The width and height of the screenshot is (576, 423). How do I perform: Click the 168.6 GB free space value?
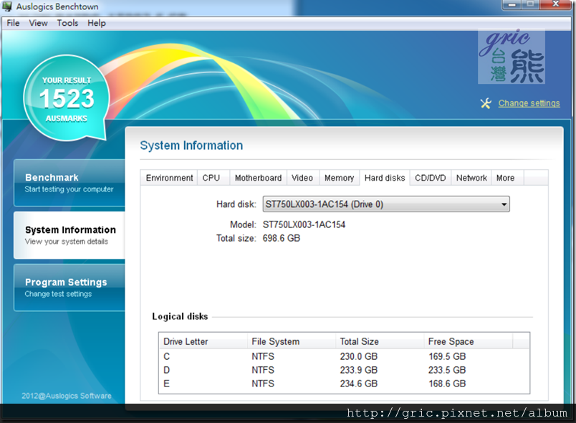447,384
